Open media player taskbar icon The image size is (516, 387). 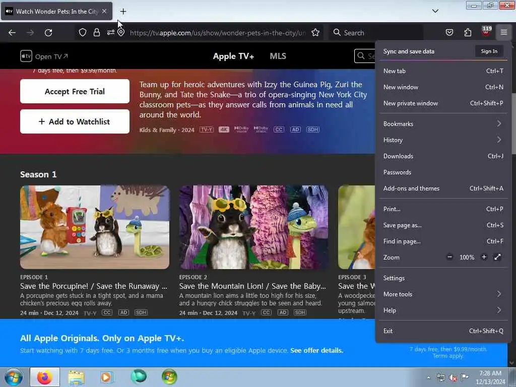pos(107,377)
